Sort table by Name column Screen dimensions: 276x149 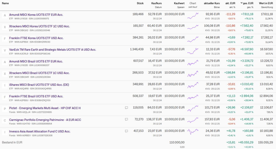pos(5,3)
